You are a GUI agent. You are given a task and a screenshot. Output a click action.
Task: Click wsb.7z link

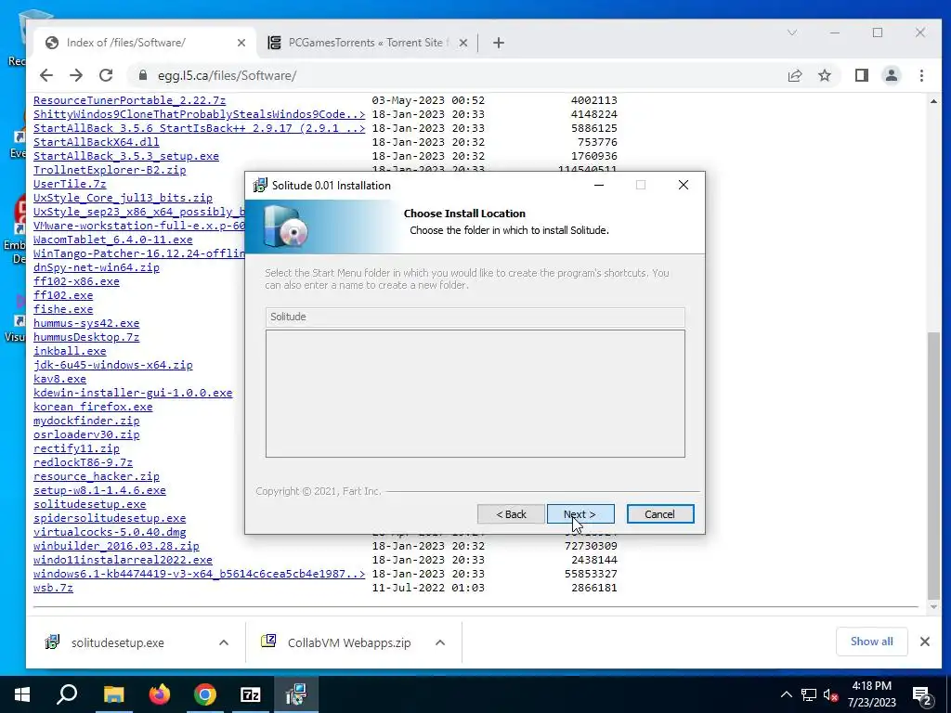coord(53,588)
